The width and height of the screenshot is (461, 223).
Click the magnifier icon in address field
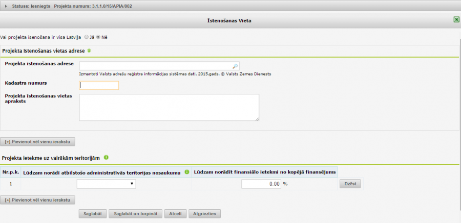235,66
